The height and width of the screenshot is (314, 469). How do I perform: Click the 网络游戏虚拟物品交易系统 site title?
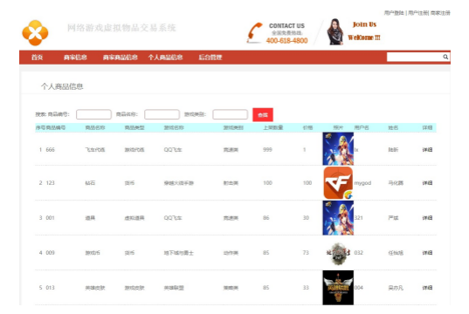pyautogui.click(x=121, y=28)
